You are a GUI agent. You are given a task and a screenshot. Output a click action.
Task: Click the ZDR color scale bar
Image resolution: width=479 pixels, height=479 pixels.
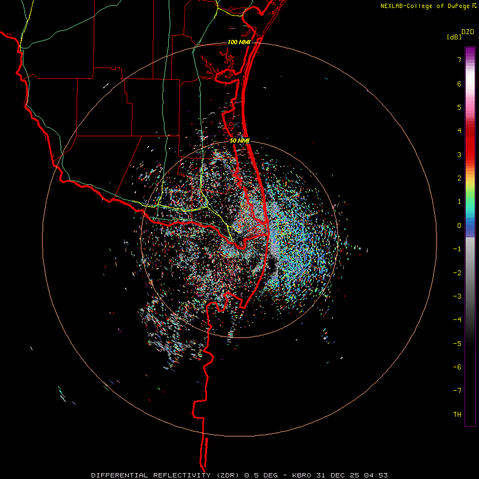point(470,236)
